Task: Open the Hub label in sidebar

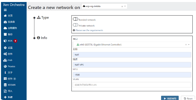Action: point(10,60)
